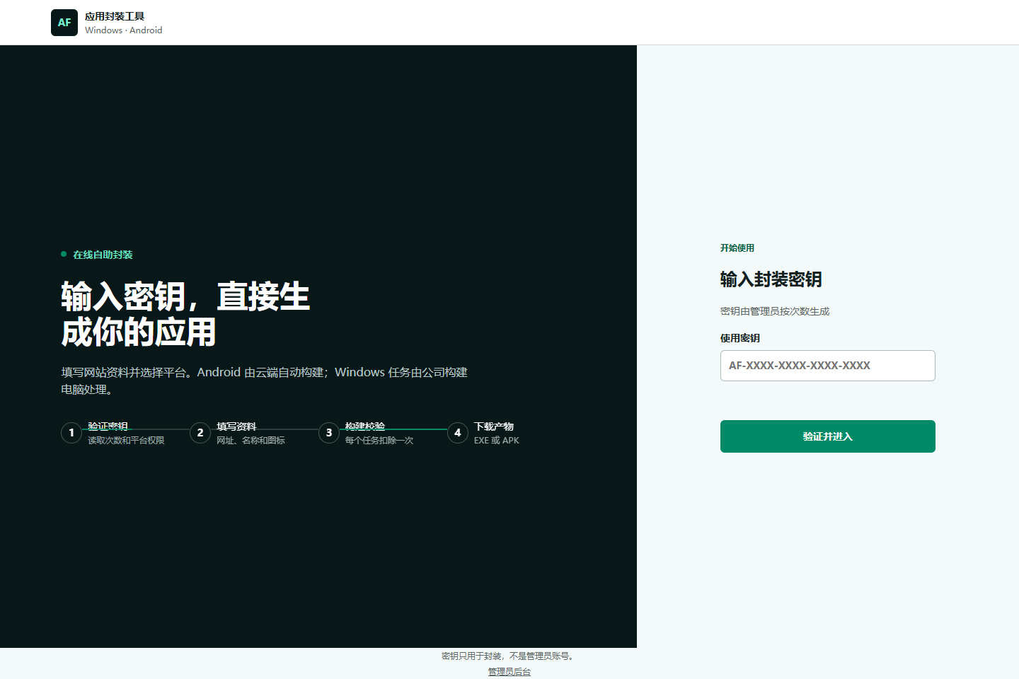Click the 密钥由管理员按次数生成 hint text
Screen dimensions: 1019x679
pos(775,311)
